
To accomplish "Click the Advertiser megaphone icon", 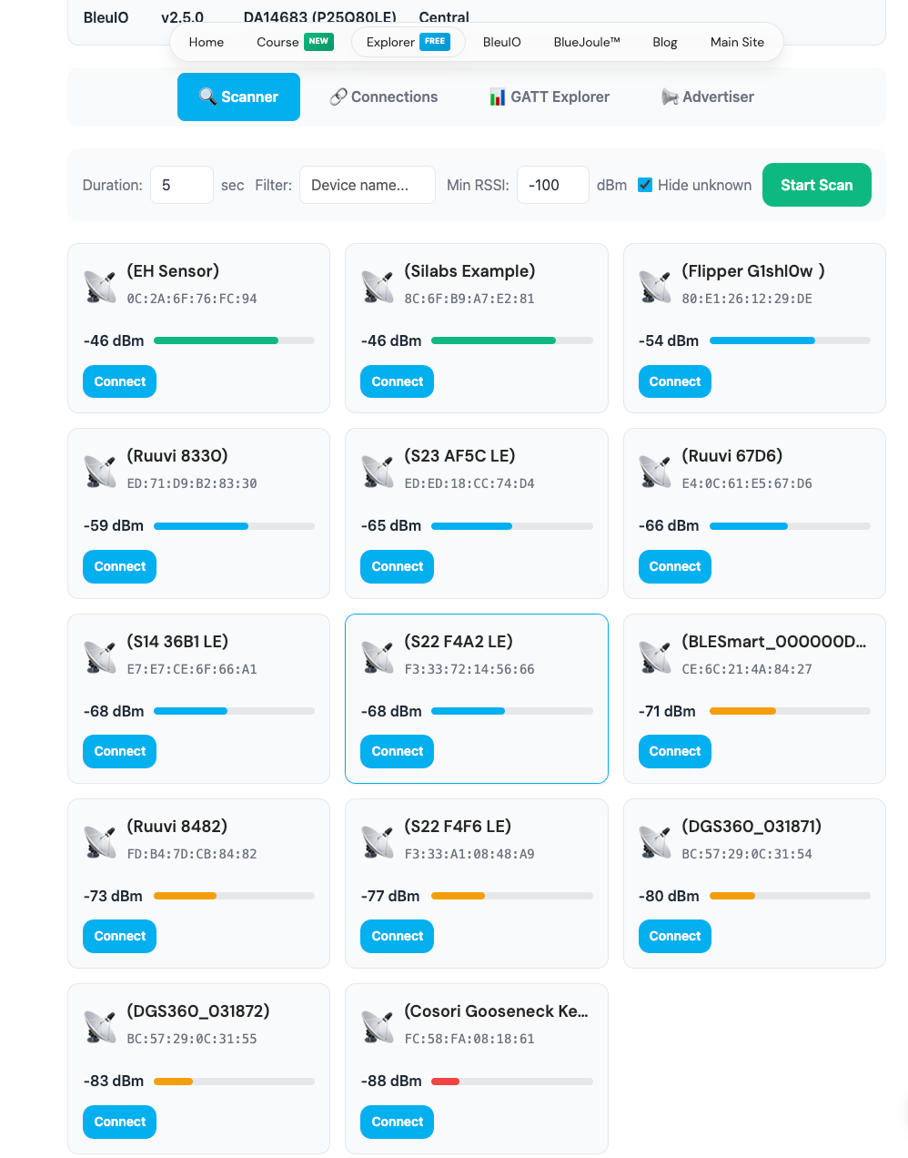I will pyautogui.click(x=671, y=96).
